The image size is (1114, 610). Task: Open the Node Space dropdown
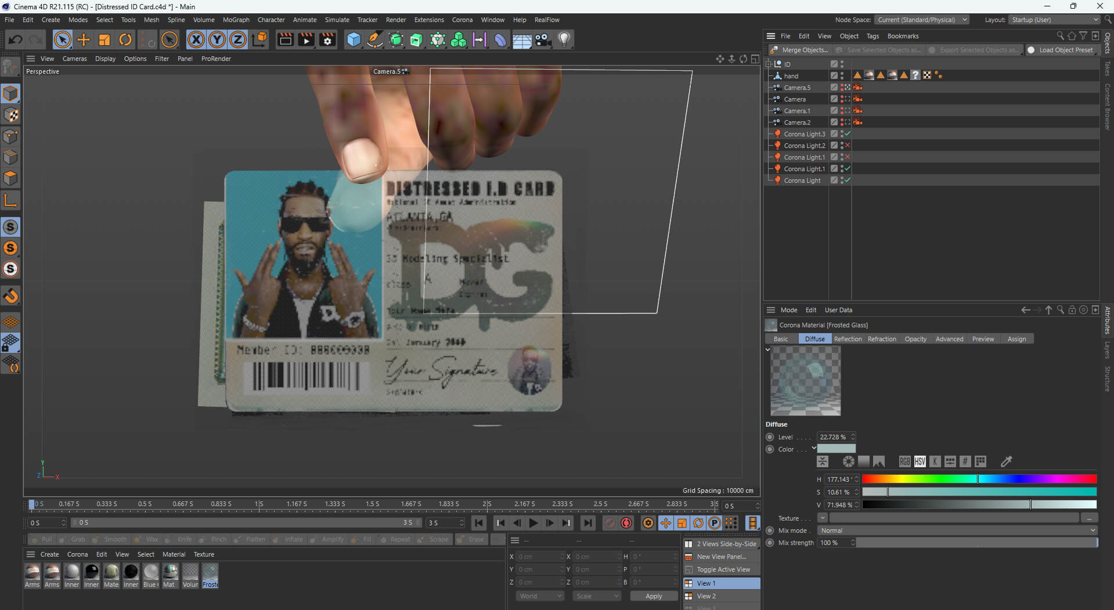[x=921, y=20]
